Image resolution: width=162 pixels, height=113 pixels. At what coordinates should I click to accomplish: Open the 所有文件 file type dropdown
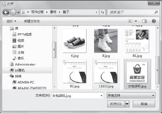pyautogui.click(x=131, y=95)
